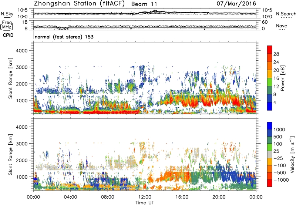The width and height of the screenshot is (296, 205).
Task: Click the 12:00 time axis label
Action: 145,197
